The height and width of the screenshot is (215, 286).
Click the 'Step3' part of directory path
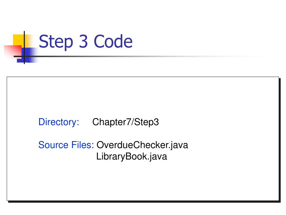point(146,122)
